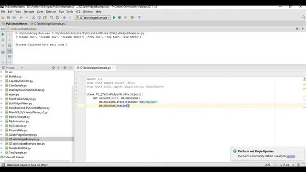Image resolution: width=306 pixels, height=172 pixels.
Task: Click QTableWidgetExample.py breadcrumb in navigation bar
Action: [49, 23]
